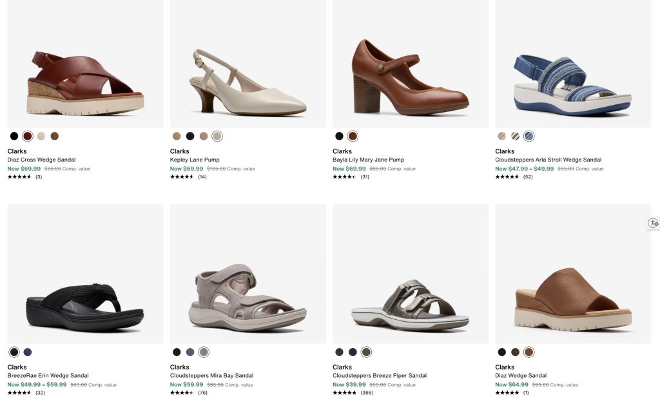The width and height of the screenshot is (660, 410).
Task: Select black swatch for Diaz Cross Wedge Sandal
Action: pyautogui.click(x=14, y=136)
